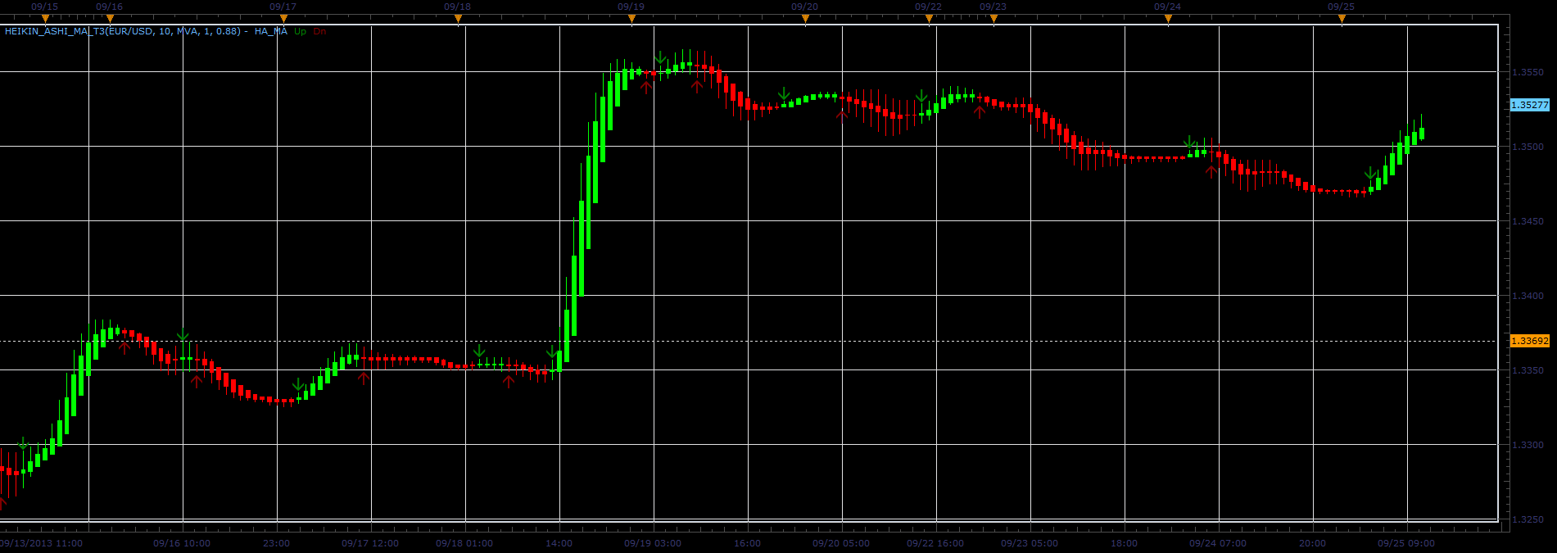Click the 1.3400 price axis label
The height and width of the screenshot is (553, 1557).
tap(1528, 296)
